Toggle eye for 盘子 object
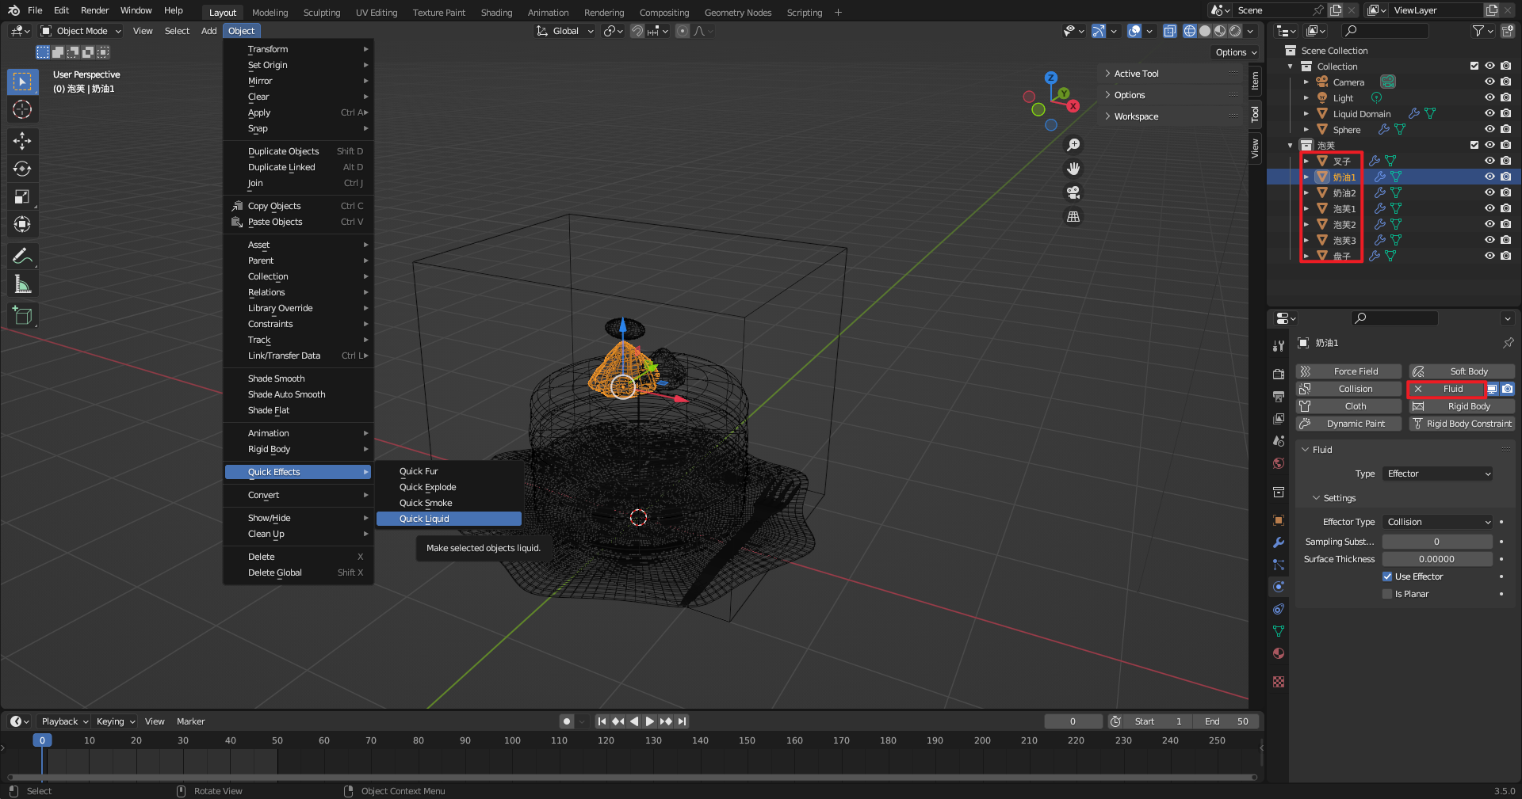This screenshot has width=1522, height=799. [1489, 256]
